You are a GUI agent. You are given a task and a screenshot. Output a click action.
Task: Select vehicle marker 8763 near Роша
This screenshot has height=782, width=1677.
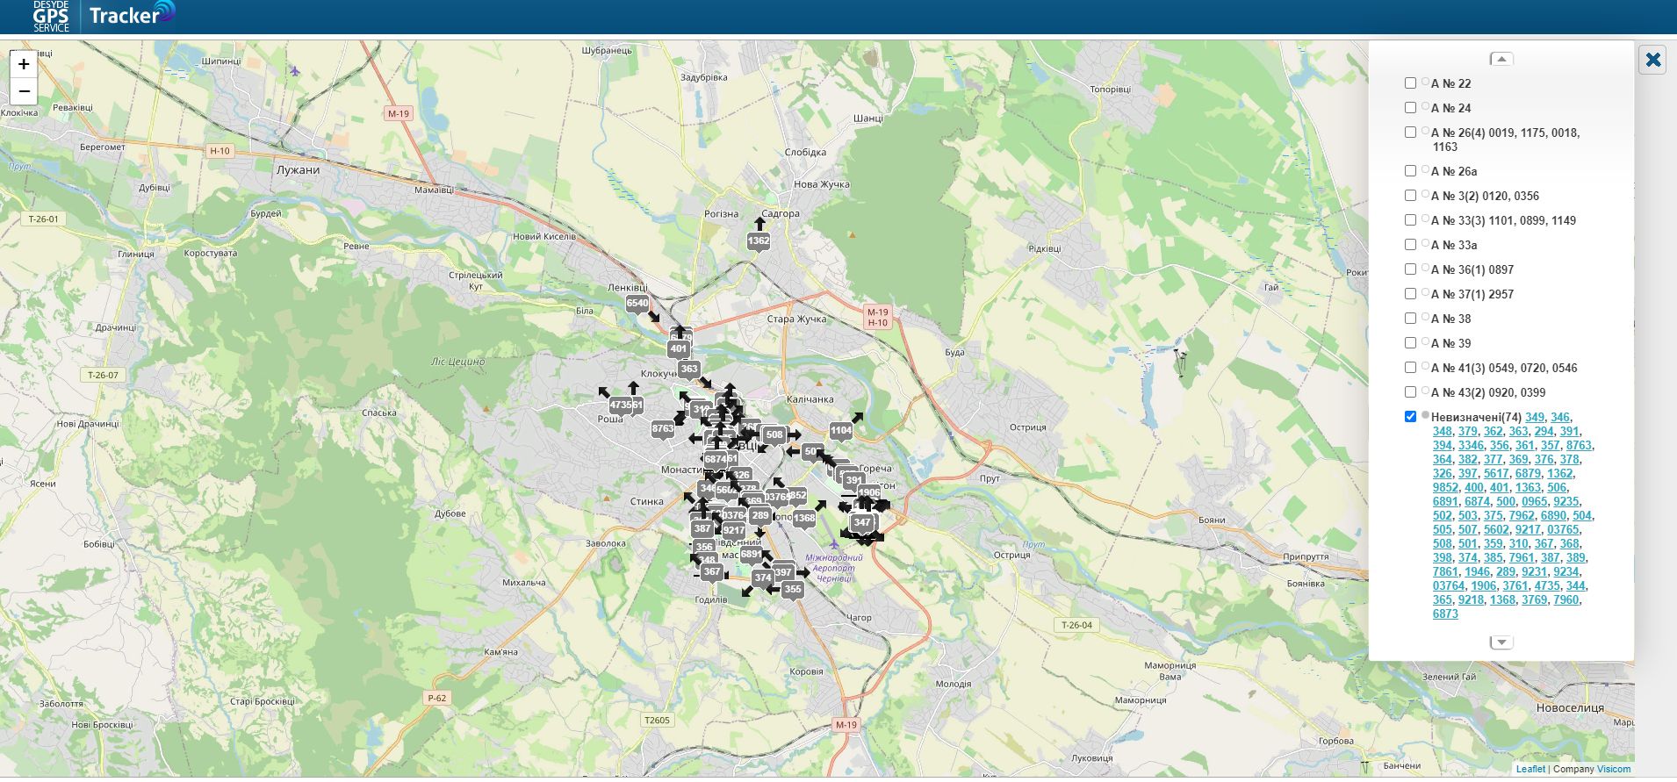pos(663,429)
